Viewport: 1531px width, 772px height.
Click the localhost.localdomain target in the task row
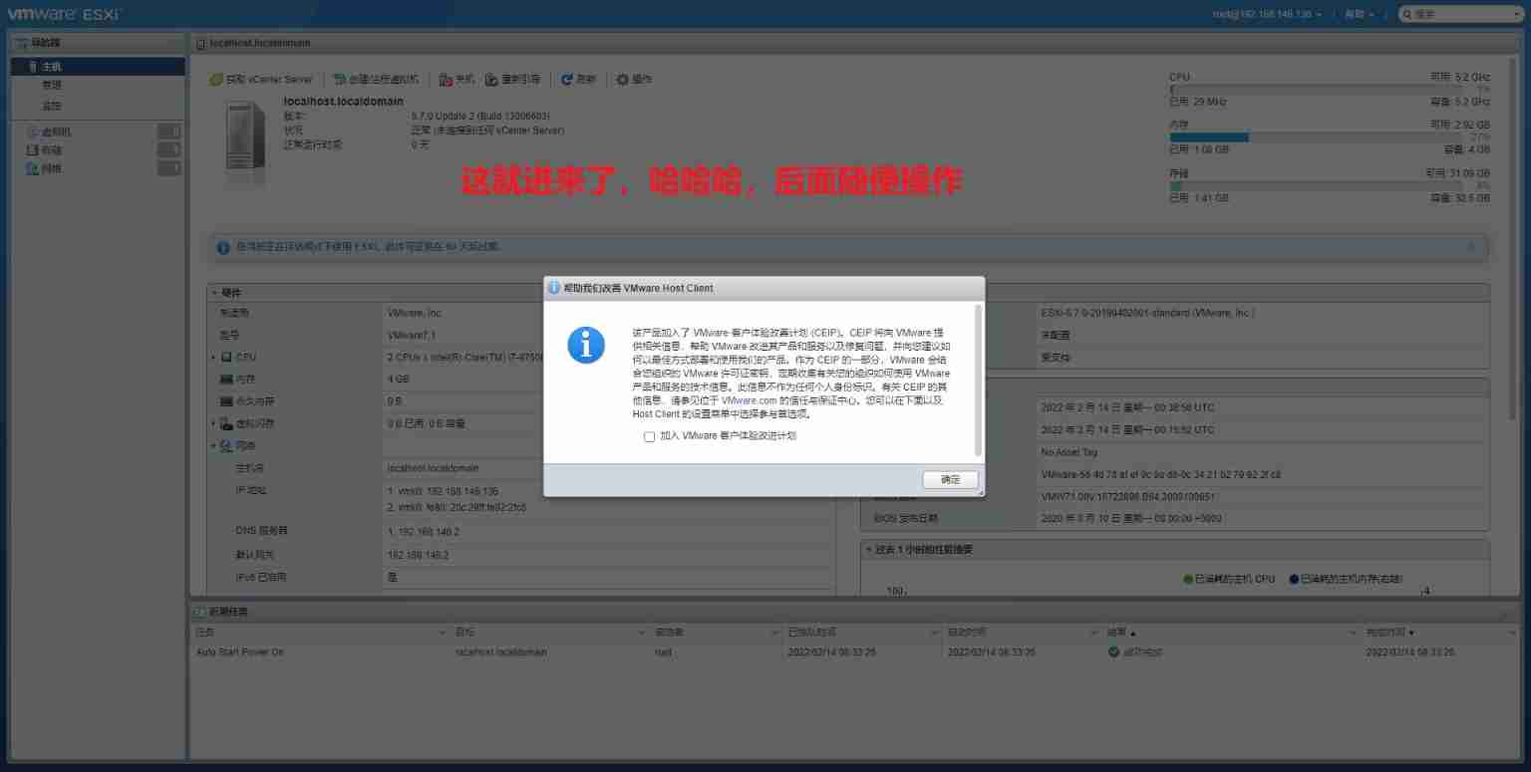(x=501, y=652)
